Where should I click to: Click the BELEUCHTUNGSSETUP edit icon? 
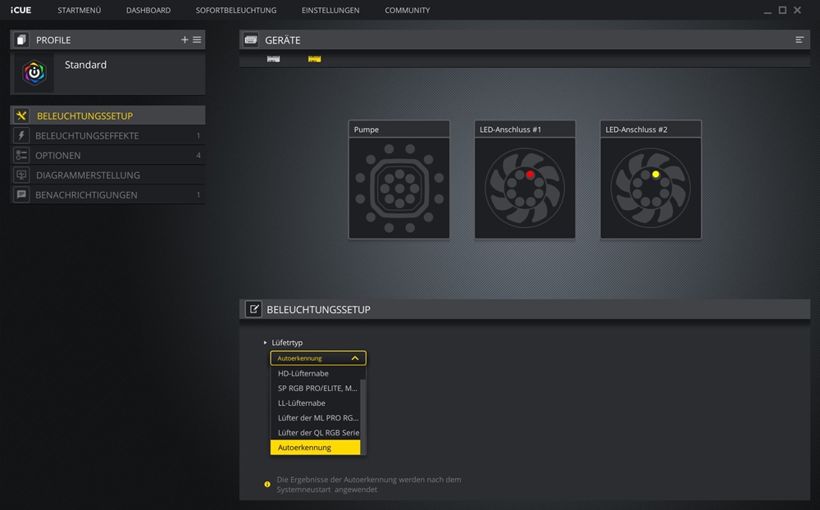253,309
